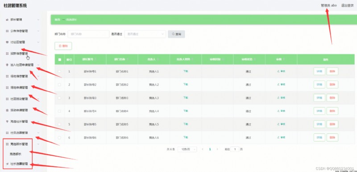This screenshot has height=172, width=357.
Task: Click the 部门名称 search input field
Action: tap(88, 34)
